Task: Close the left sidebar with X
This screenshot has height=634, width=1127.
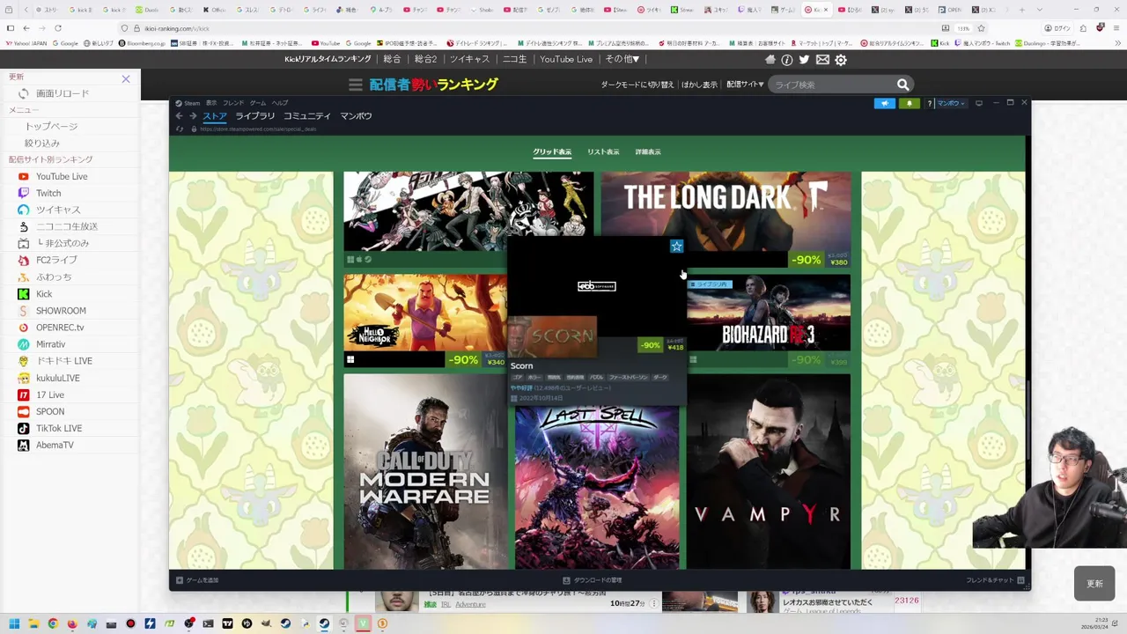Action: point(126,79)
